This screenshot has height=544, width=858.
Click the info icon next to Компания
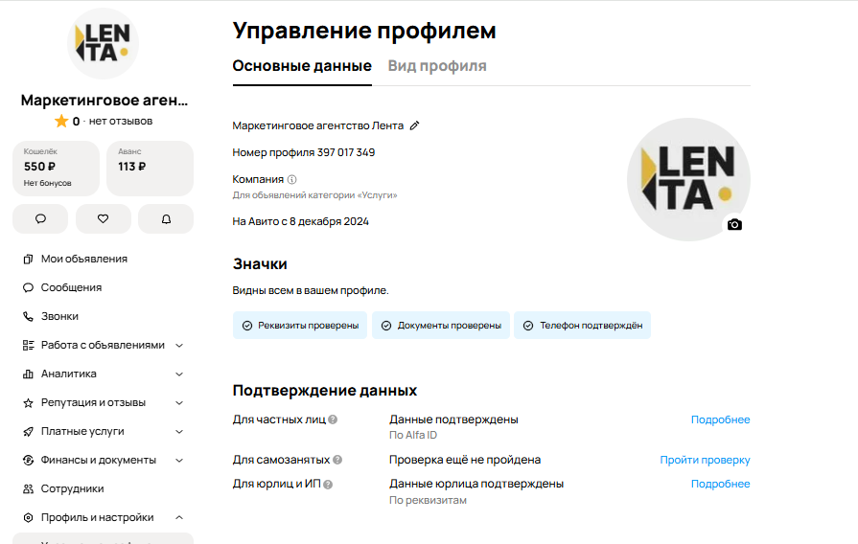(292, 179)
